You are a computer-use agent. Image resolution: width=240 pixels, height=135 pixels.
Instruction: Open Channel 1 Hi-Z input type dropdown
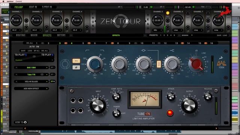16,30
